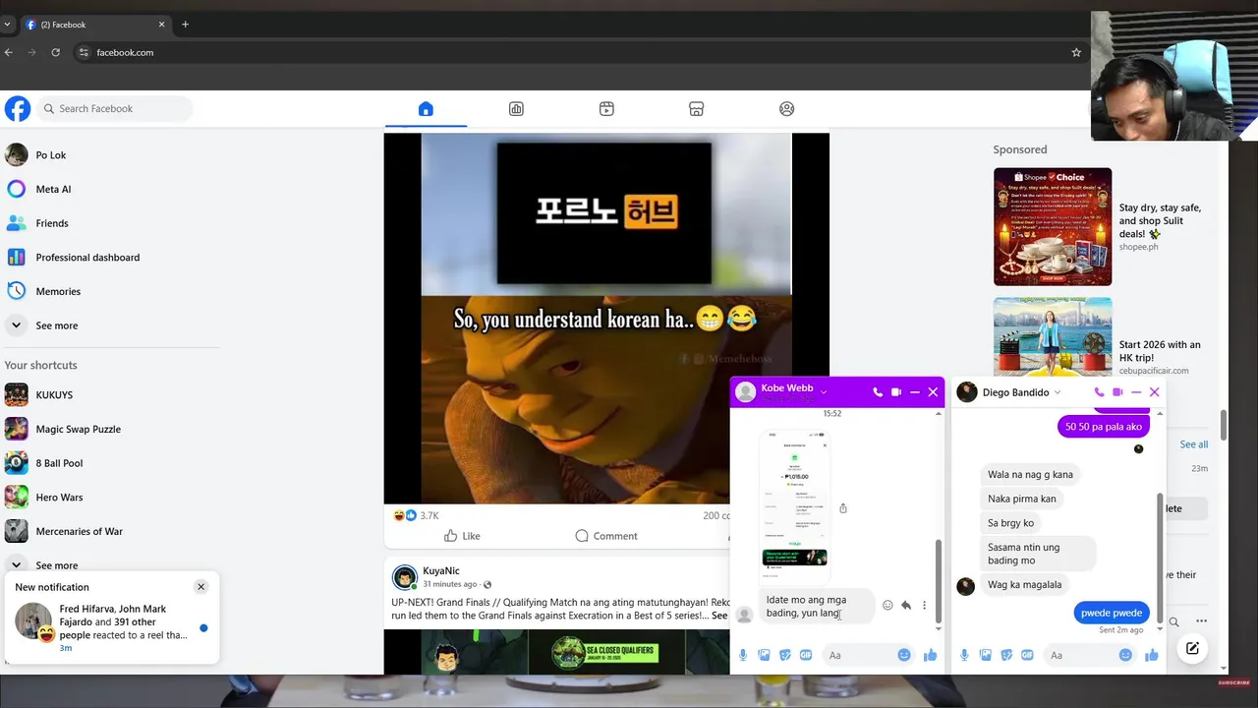The height and width of the screenshot is (708, 1258).
Task: Focus the Search Facebook field
Action: (114, 108)
